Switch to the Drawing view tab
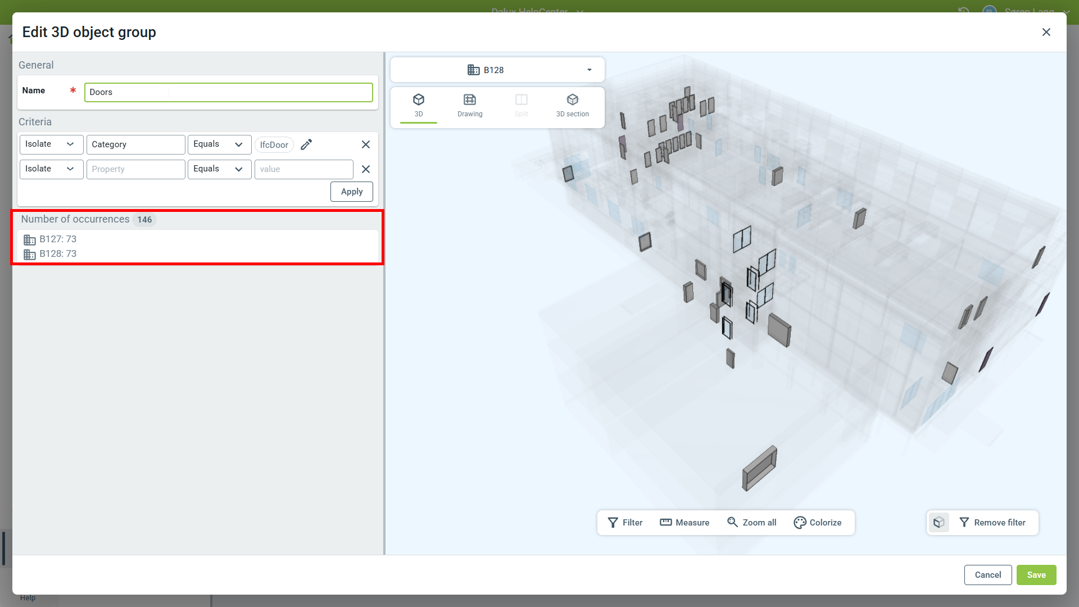 [470, 105]
